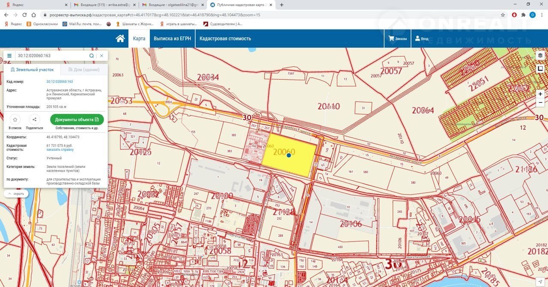Click the Документы объекта green button
Image resolution: width=548 pixels, height=287 pixels.
click(77, 120)
